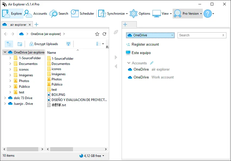Collapse the Accounts section

pos(129,63)
